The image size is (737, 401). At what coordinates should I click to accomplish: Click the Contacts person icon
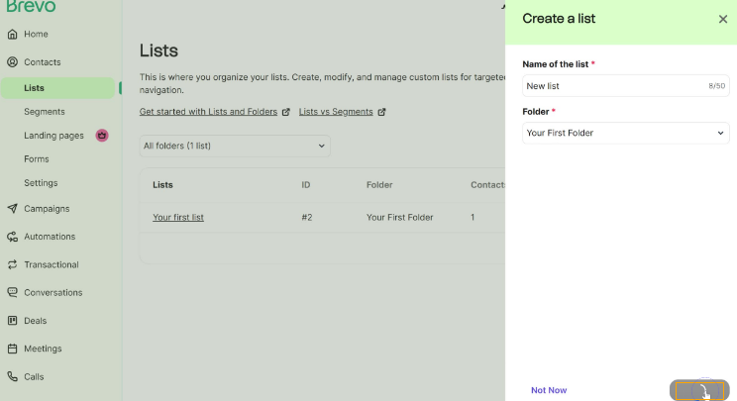point(13,62)
